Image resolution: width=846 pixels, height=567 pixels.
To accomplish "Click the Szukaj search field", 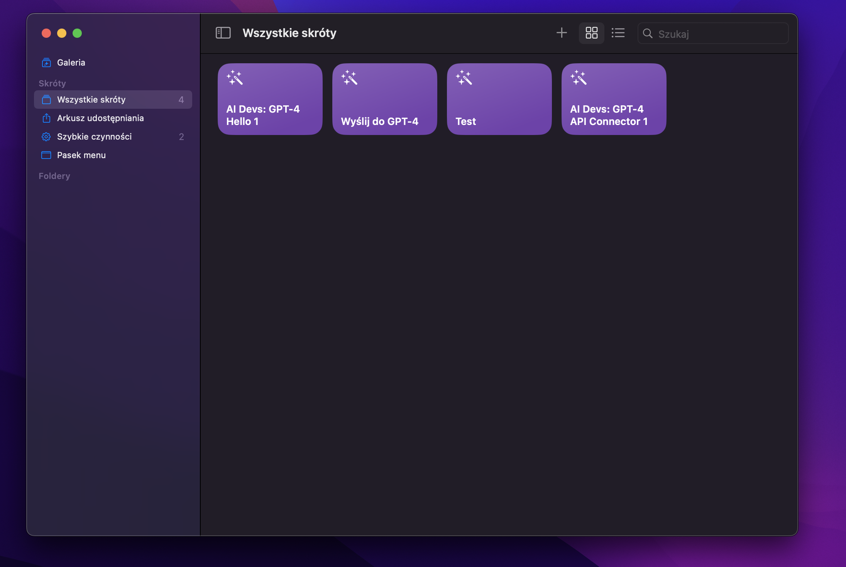I will 713,34.
